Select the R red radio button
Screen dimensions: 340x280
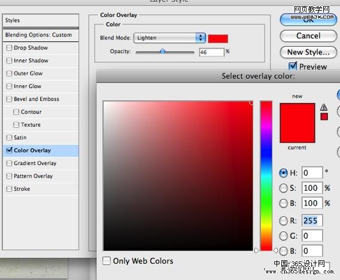283,221
